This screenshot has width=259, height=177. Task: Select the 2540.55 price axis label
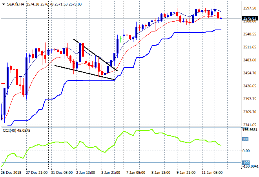click(250, 34)
